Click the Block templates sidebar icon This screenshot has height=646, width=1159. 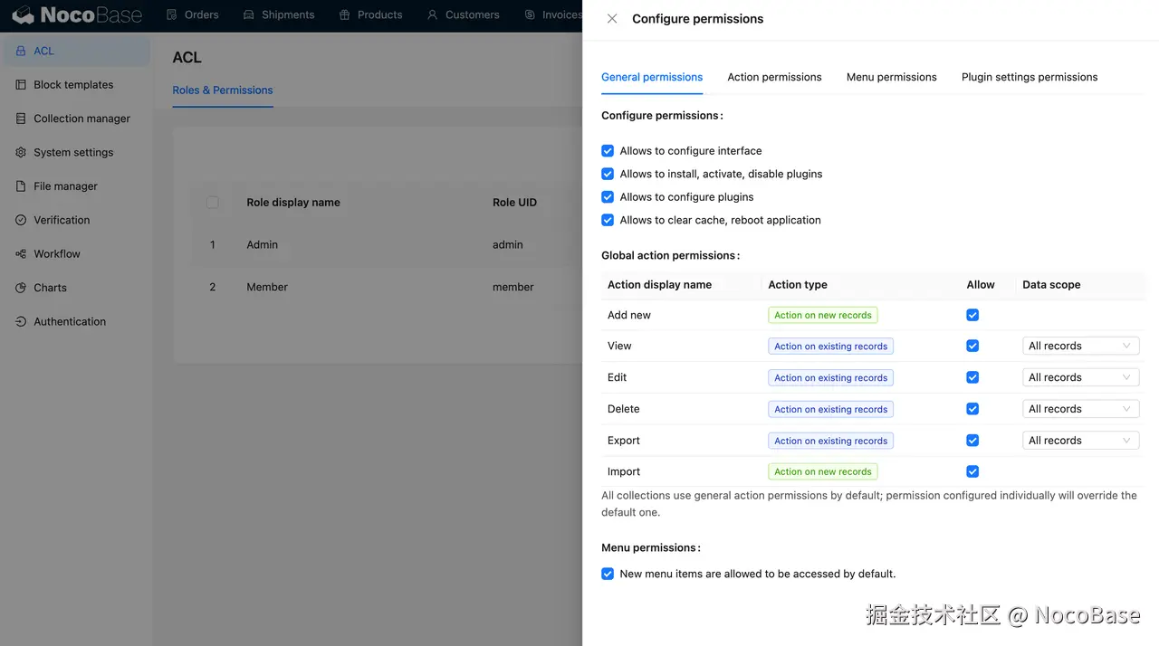tap(21, 85)
